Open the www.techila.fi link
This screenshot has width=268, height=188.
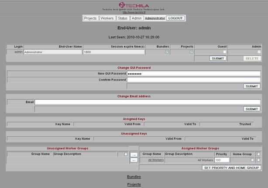pos(134,12)
